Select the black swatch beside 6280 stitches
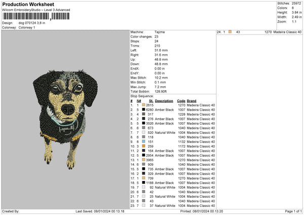 [x=144, y=110]
